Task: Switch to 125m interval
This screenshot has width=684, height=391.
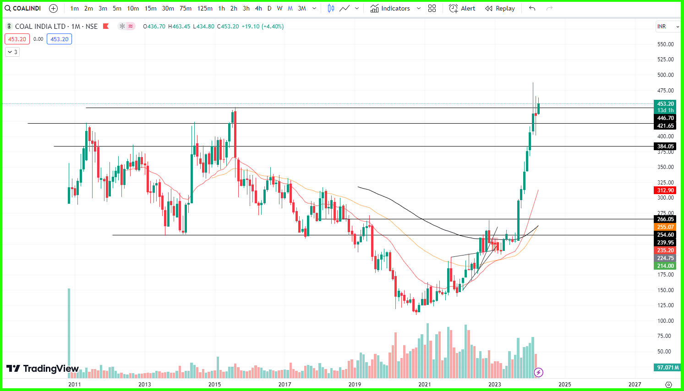Action: tap(205, 8)
